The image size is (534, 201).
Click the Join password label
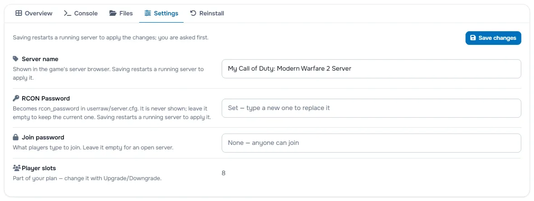tap(43, 138)
